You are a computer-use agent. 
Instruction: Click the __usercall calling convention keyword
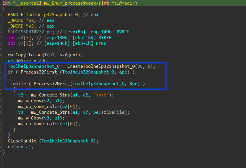[x=29, y=3]
